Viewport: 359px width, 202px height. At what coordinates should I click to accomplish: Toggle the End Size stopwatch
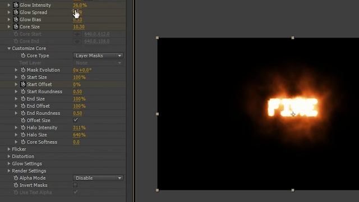tap(23, 99)
